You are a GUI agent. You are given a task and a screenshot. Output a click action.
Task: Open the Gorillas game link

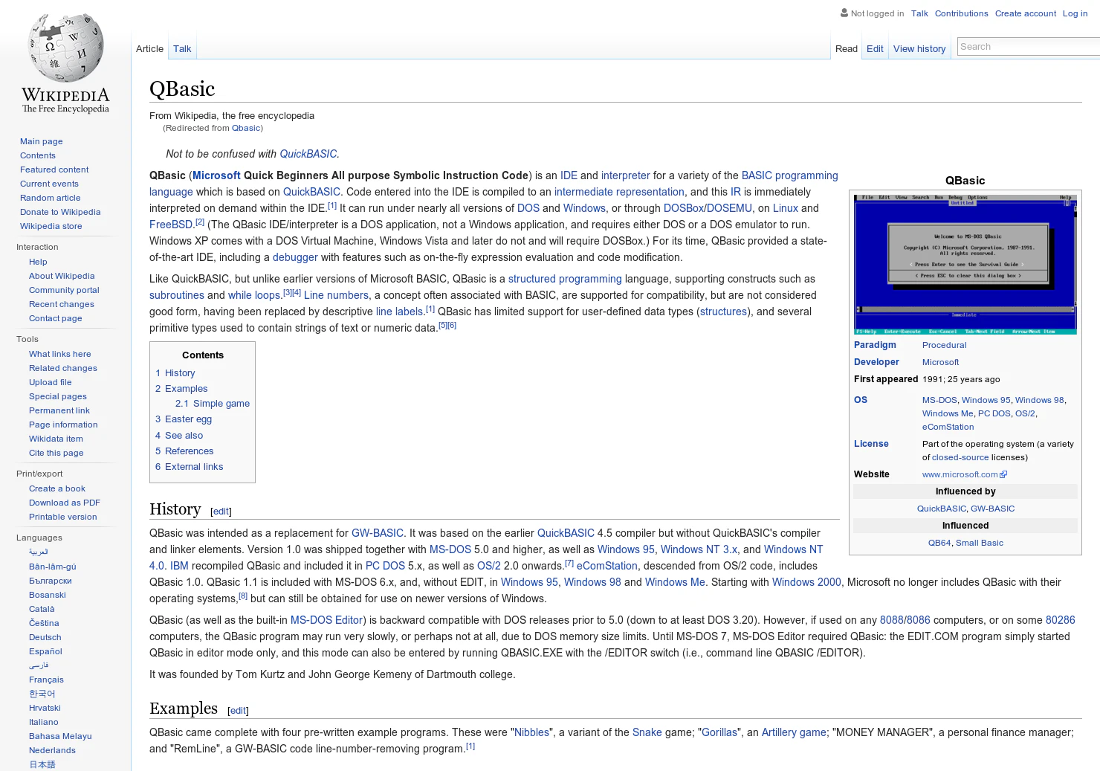(x=719, y=732)
